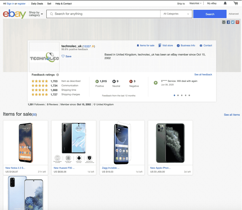Click the green plus icon beside review

point(156,83)
